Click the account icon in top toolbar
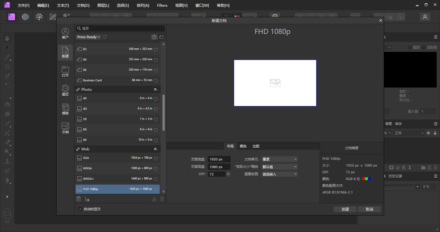 click(x=425, y=17)
